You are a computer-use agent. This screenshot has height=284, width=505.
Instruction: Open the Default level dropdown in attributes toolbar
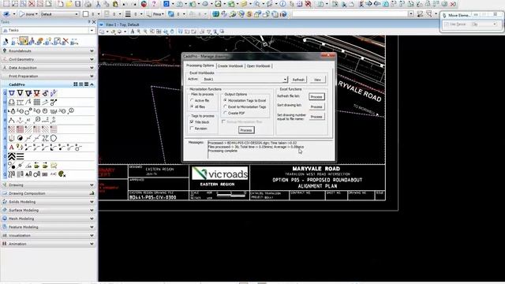77,14
